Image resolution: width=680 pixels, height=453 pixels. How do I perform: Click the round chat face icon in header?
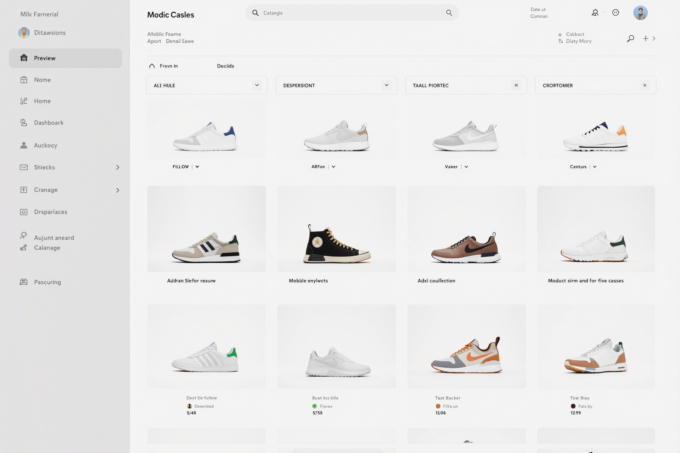click(615, 13)
